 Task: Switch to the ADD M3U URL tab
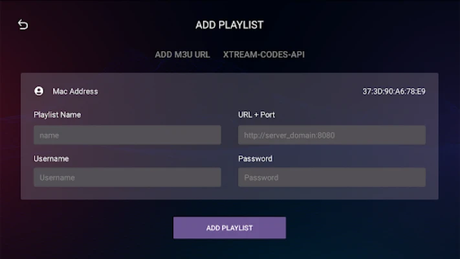point(182,54)
